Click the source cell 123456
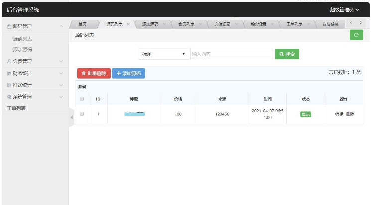Image resolution: width=376 pixels, height=205 pixels. [222, 114]
